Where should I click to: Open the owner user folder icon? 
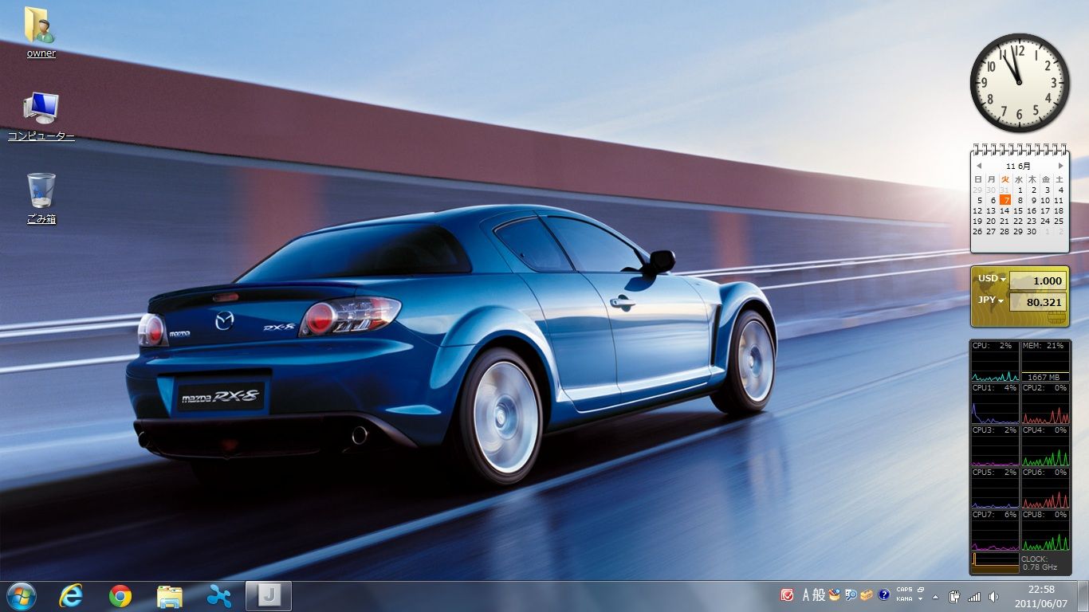pos(41,32)
